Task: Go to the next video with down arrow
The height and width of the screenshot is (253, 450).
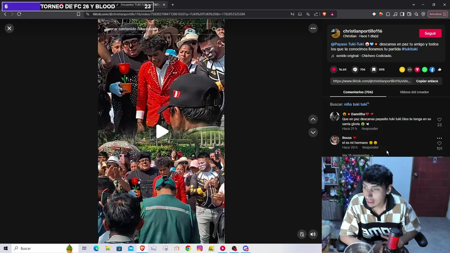Action: (313, 132)
